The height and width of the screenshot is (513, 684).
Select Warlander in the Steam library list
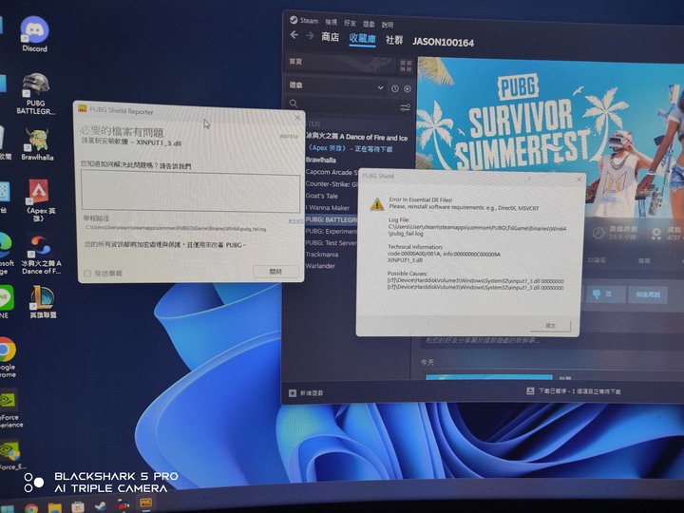(320, 266)
